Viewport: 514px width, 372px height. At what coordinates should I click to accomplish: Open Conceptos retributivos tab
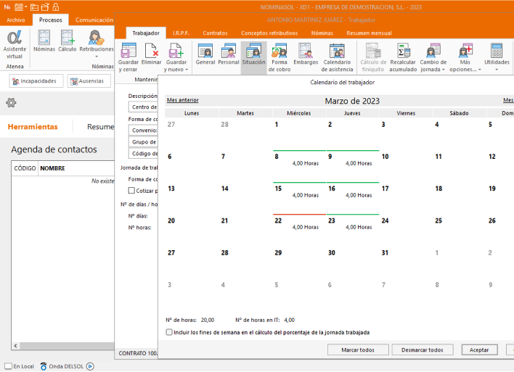pos(269,33)
